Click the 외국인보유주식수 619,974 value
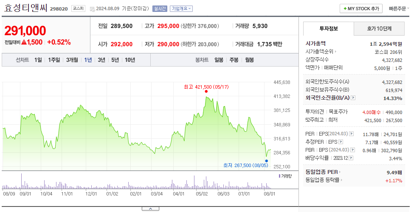The image size is (411, 212). [394, 90]
